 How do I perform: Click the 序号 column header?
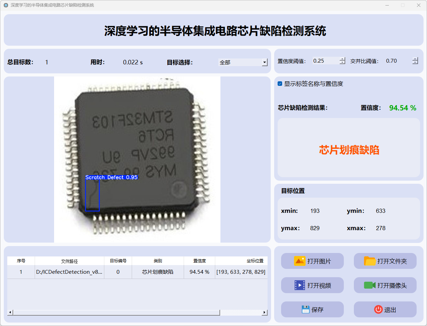tap(21, 261)
